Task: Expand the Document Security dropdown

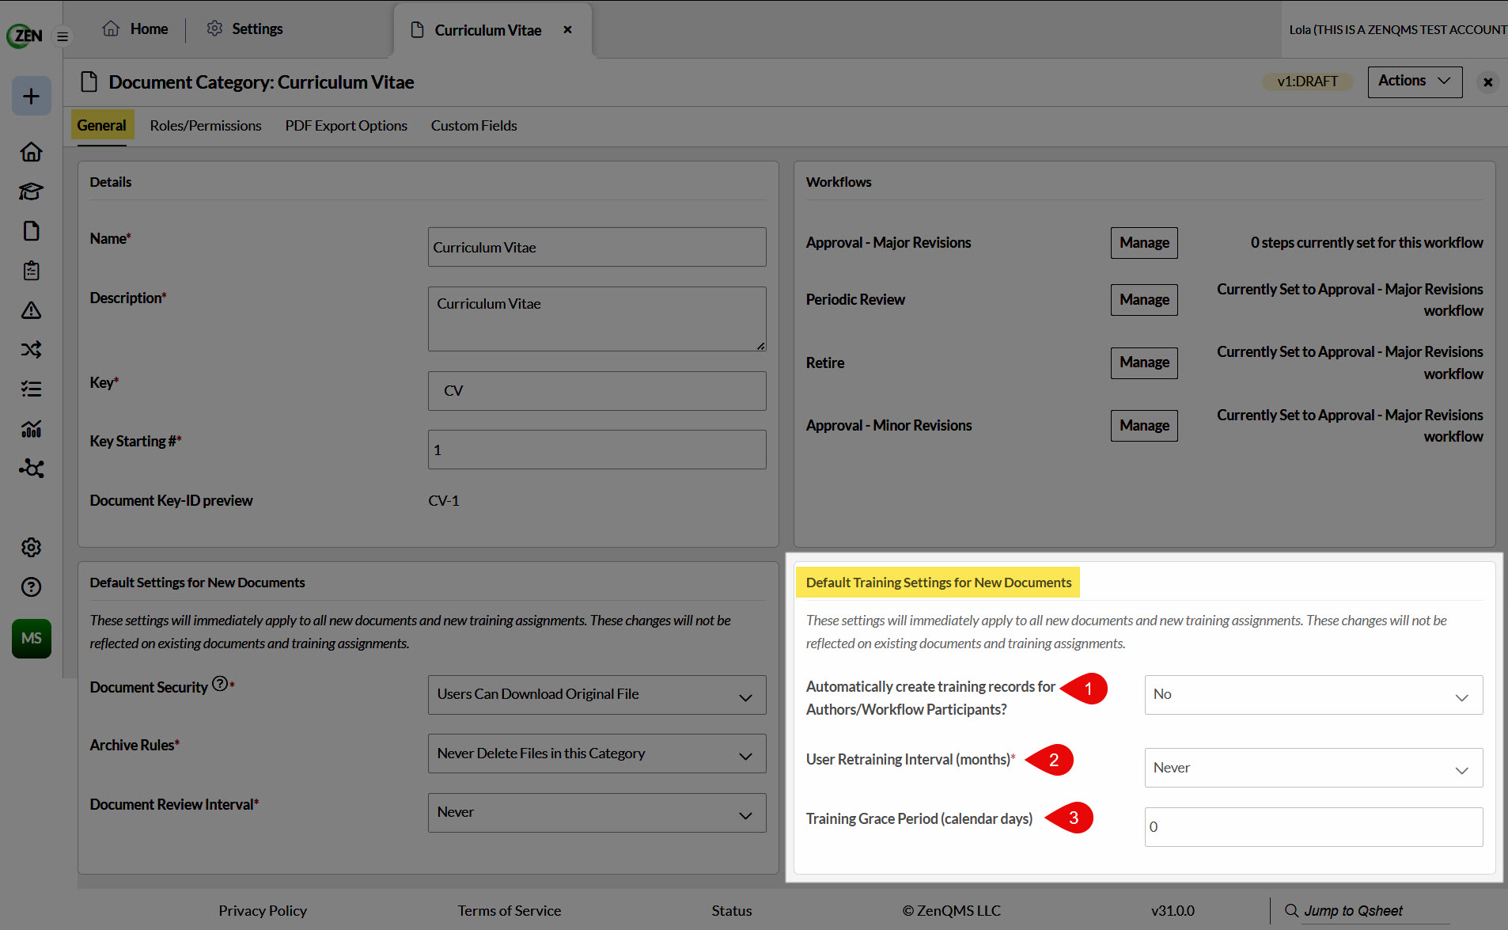Action: [x=597, y=694]
